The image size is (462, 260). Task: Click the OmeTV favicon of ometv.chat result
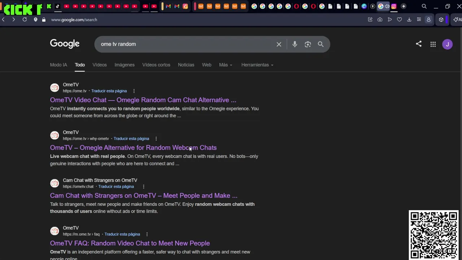pos(55,183)
